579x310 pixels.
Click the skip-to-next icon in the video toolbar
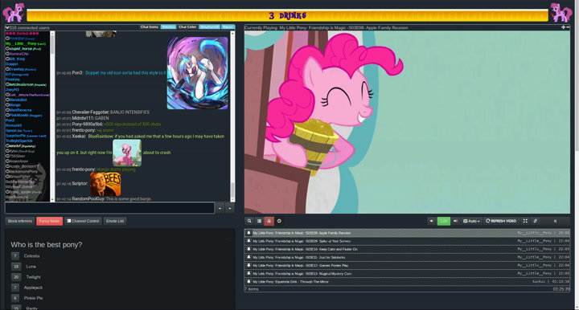[555, 221]
